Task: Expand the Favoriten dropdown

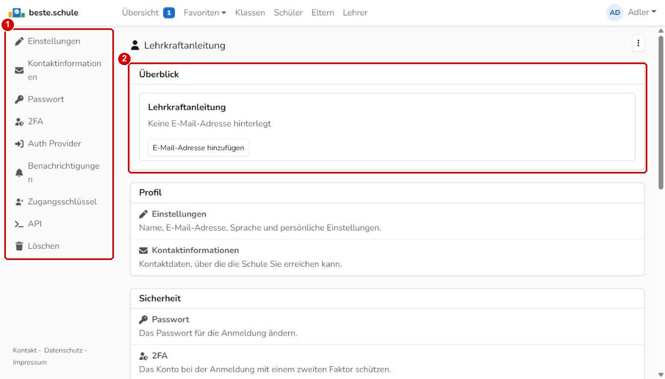Action: pos(205,12)
